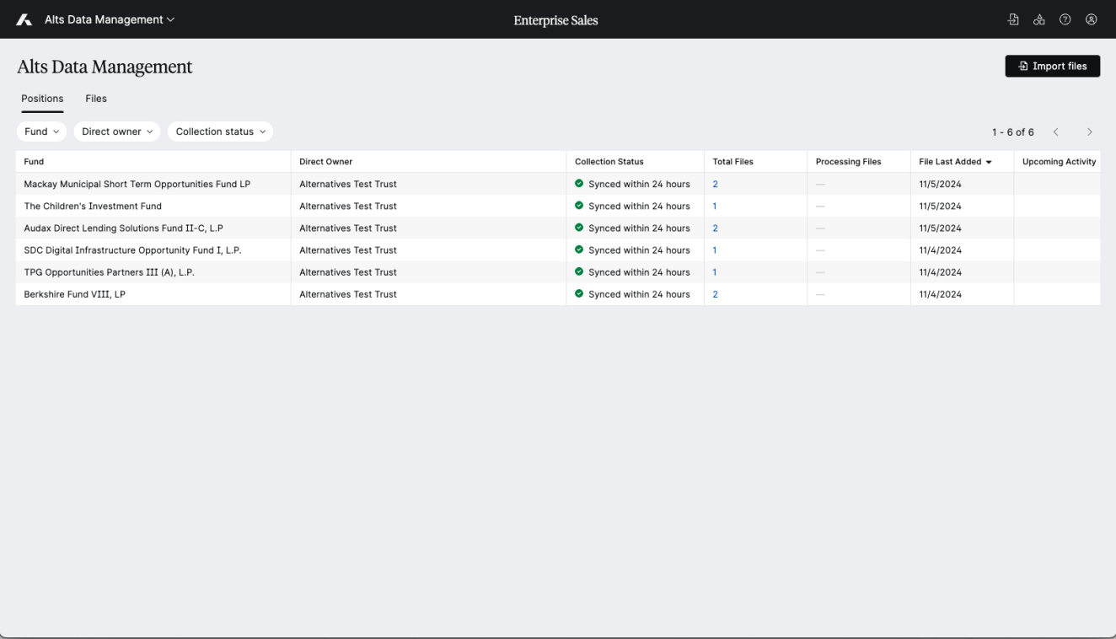The image size is (1116, 639).
Task: Switch to the Files tab
Action: [96, 99]
